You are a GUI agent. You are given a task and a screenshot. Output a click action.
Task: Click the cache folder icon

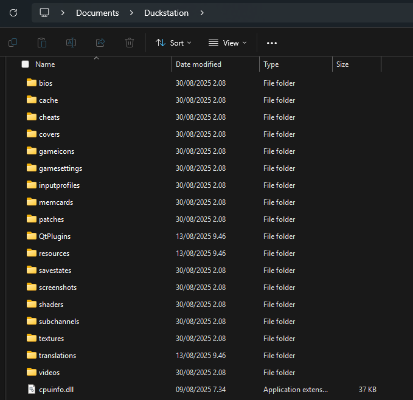click(32, 100)
